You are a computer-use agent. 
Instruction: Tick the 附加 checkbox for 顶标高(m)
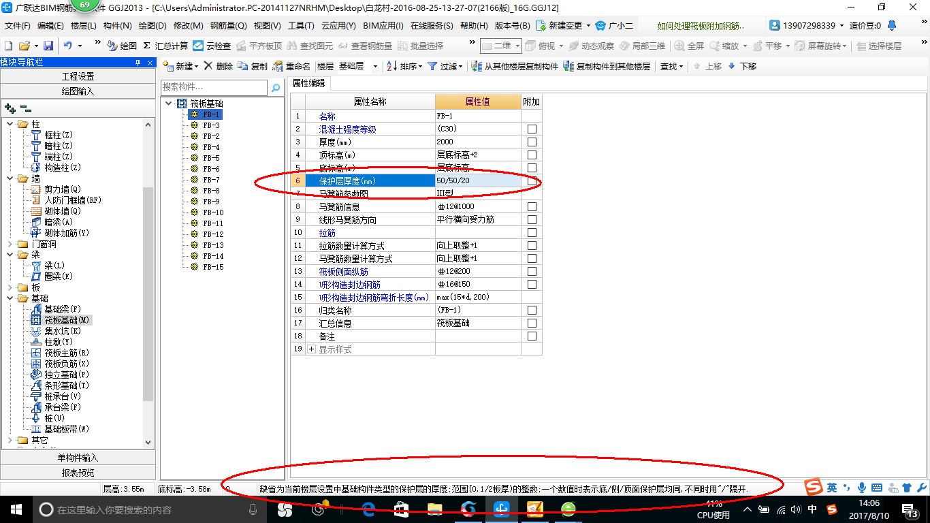tap(532, 155)
